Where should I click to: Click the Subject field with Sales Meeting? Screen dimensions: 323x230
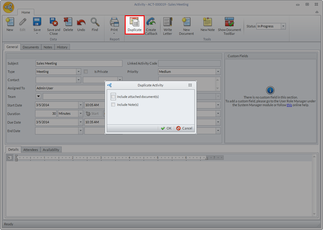[79, 63]
